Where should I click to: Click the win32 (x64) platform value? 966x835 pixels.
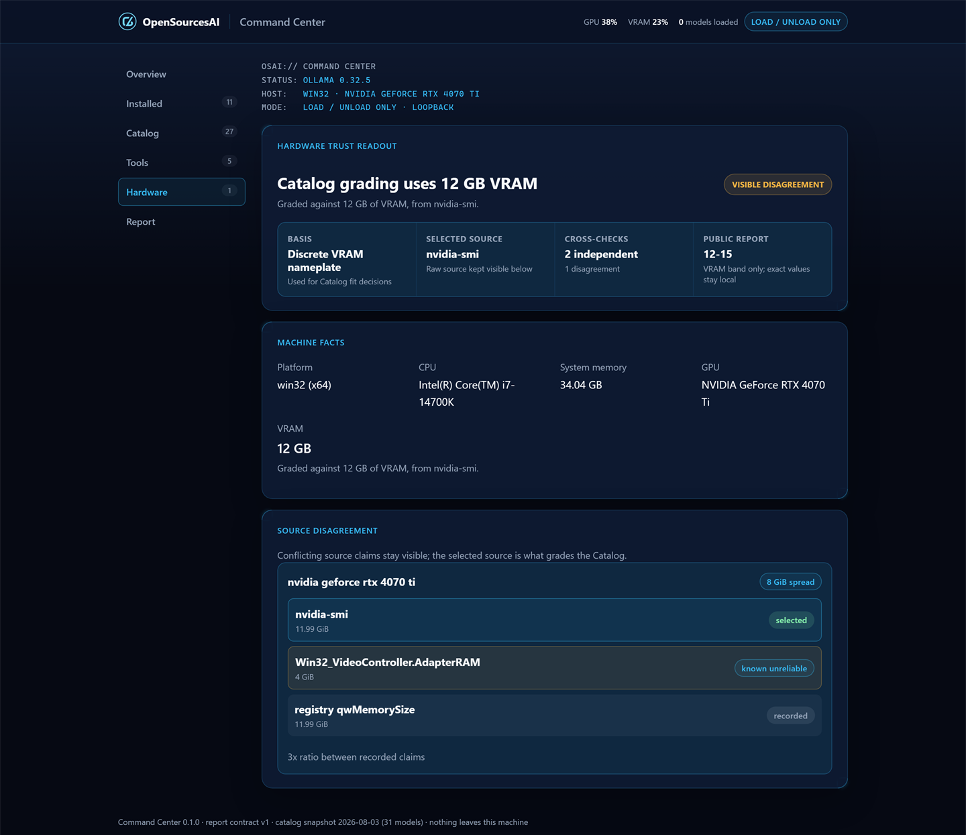(304, 385)
